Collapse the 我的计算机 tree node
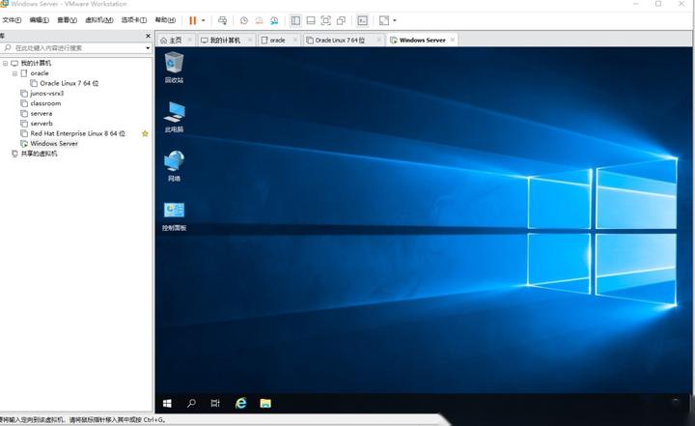 [x=6, y=63]
